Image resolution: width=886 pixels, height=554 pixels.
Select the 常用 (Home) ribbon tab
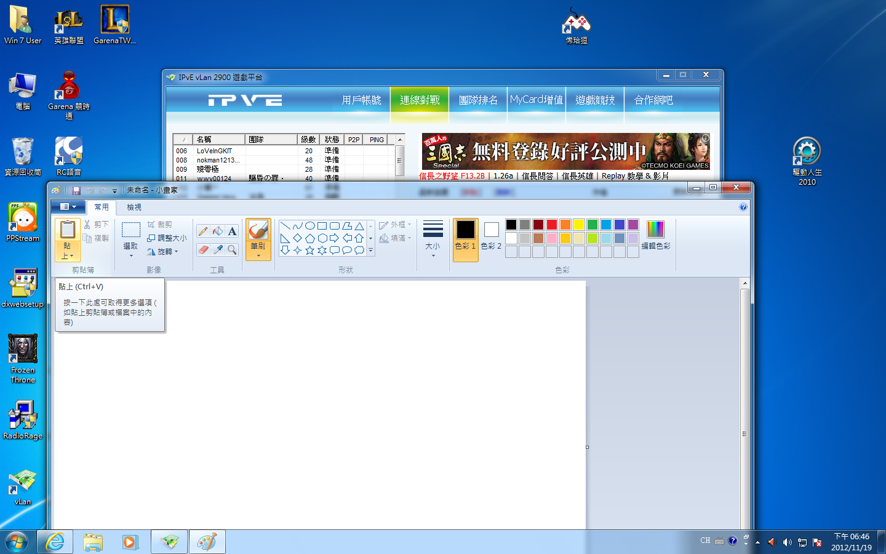point(102,207)
